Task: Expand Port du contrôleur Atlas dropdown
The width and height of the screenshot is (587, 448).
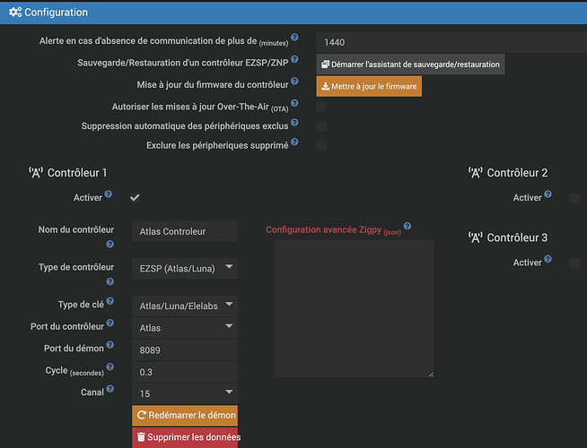Action: tap(184, 328)
